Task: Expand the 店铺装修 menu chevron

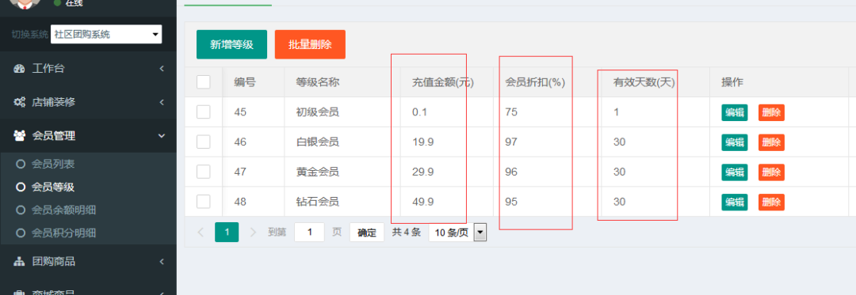Action: point(162,102)
